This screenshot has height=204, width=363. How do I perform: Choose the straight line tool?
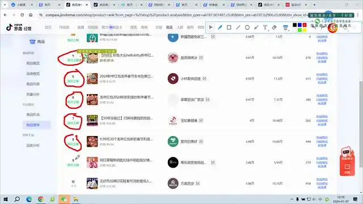[238, 27]
